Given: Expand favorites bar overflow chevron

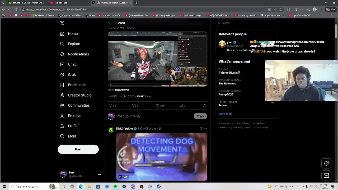Looking at the screenshot, I should (x=332, y=16).
